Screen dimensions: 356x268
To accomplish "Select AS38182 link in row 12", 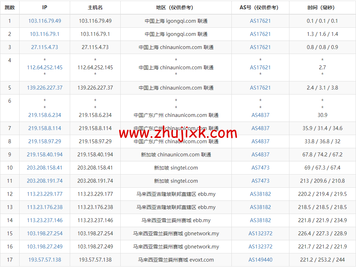I will 260,194.
